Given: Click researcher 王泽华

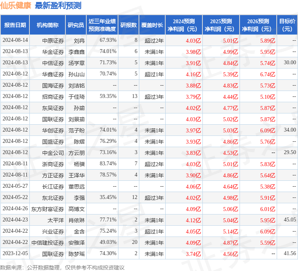Looking at the screenshot, I should pos(77,175).
